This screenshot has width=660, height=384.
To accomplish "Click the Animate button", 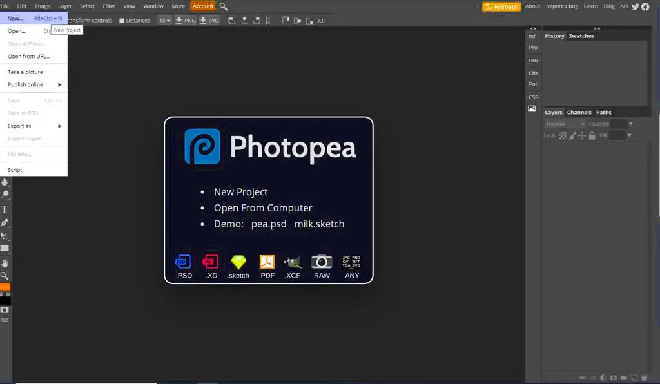I will point(501,6).
